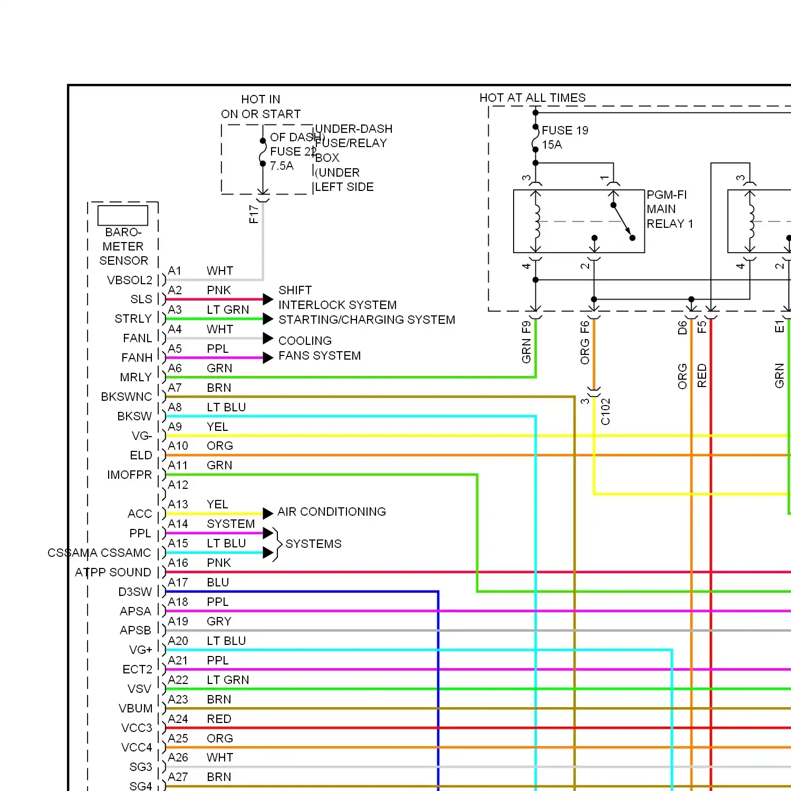Click the ECT2 signal name
791x791 pixels.
137,669
